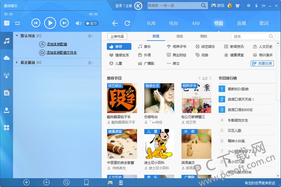Select the 节目 programs tab
This screenshot has height=187, width=281.
pos(218,23)
